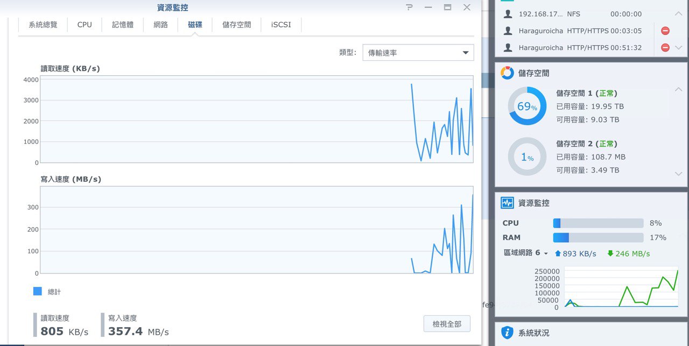Click the RAM usage bar in widget

click(x=598, y=237)
